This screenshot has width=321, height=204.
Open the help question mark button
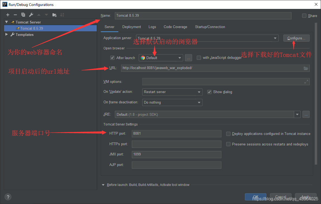pyautogui.click(x=8, y=197)
